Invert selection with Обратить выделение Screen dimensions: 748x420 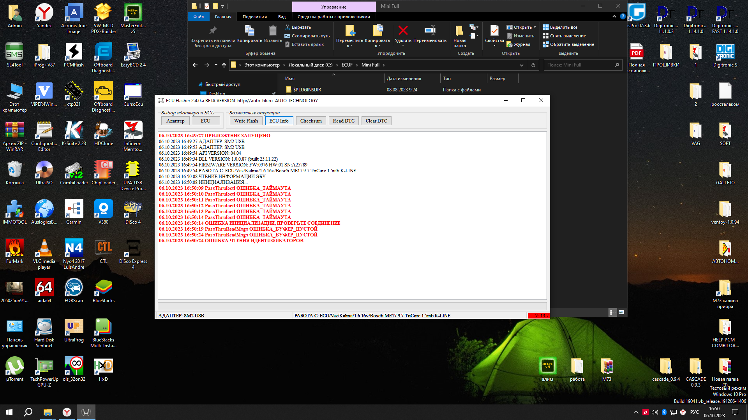pos(572,44)
